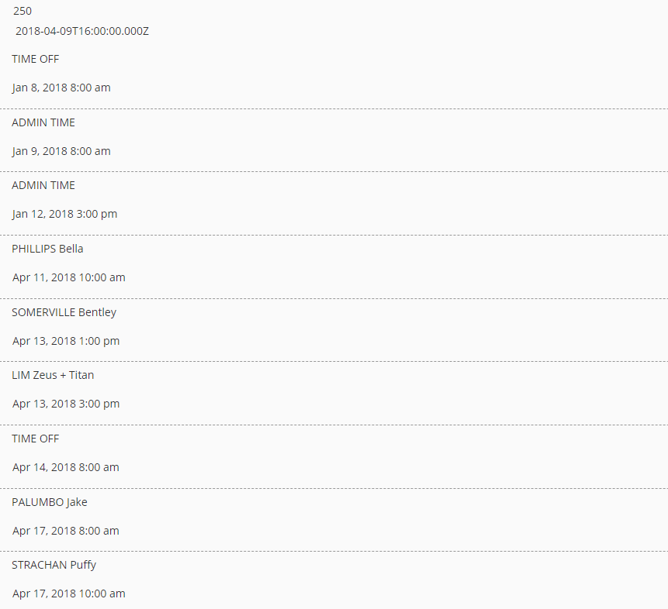Click the 2018-04-09T16:00:00.000Z timestamp
The image size is (668, 609).
(82, 31)
